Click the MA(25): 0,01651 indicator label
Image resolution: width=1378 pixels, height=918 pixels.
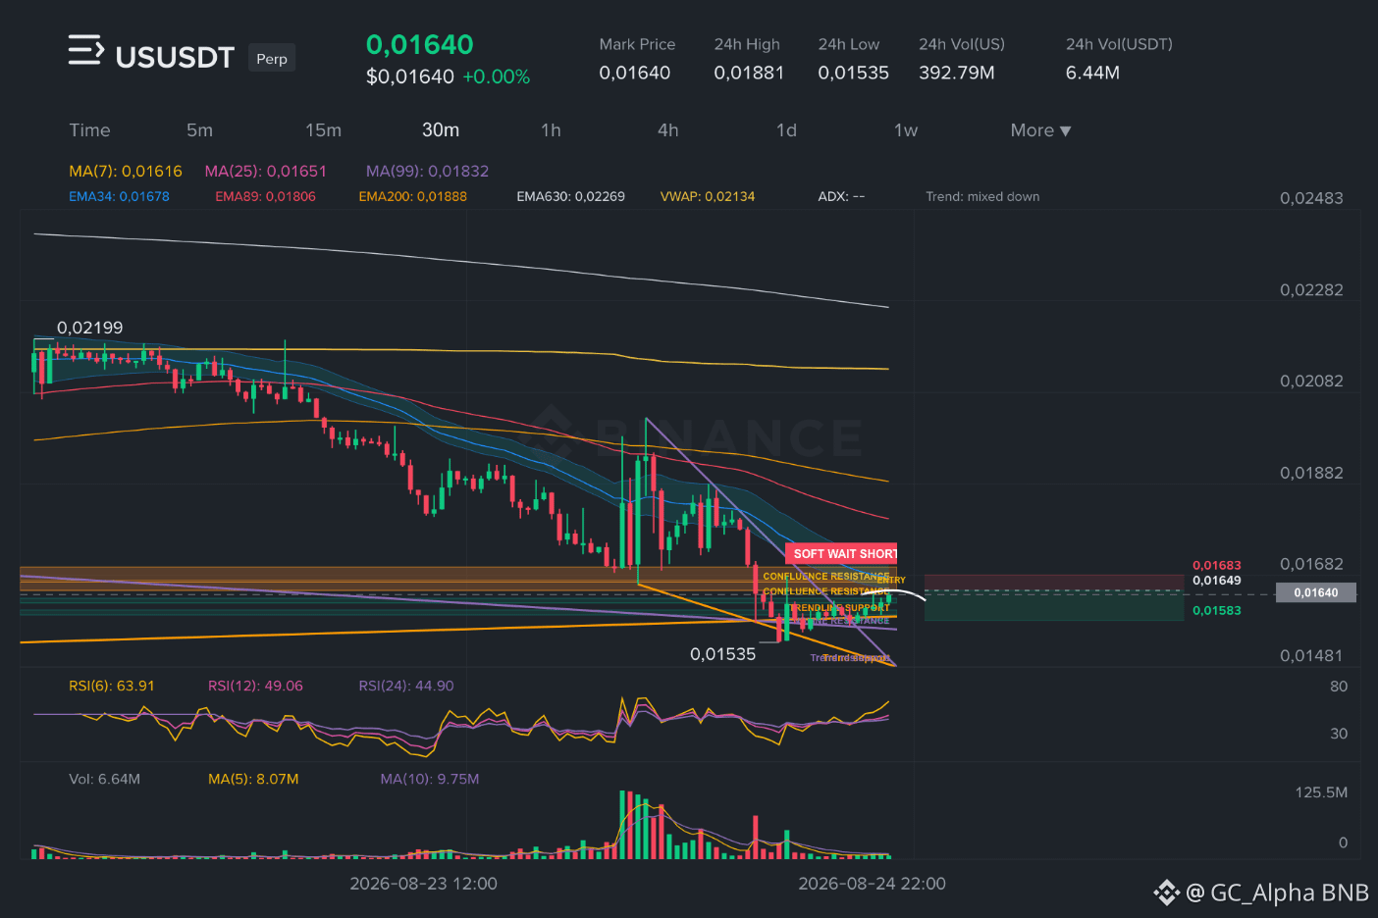pos(265,171)
